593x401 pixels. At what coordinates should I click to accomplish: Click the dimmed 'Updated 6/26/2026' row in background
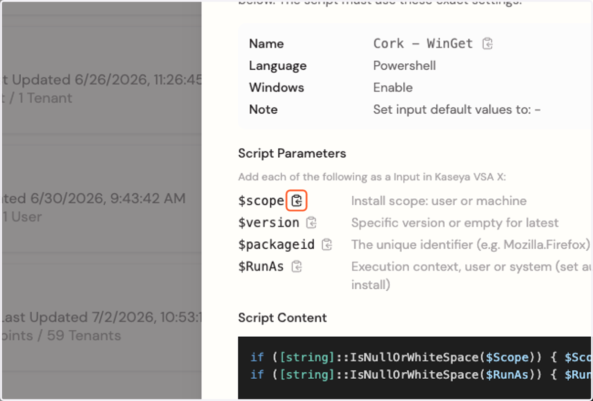101,80
